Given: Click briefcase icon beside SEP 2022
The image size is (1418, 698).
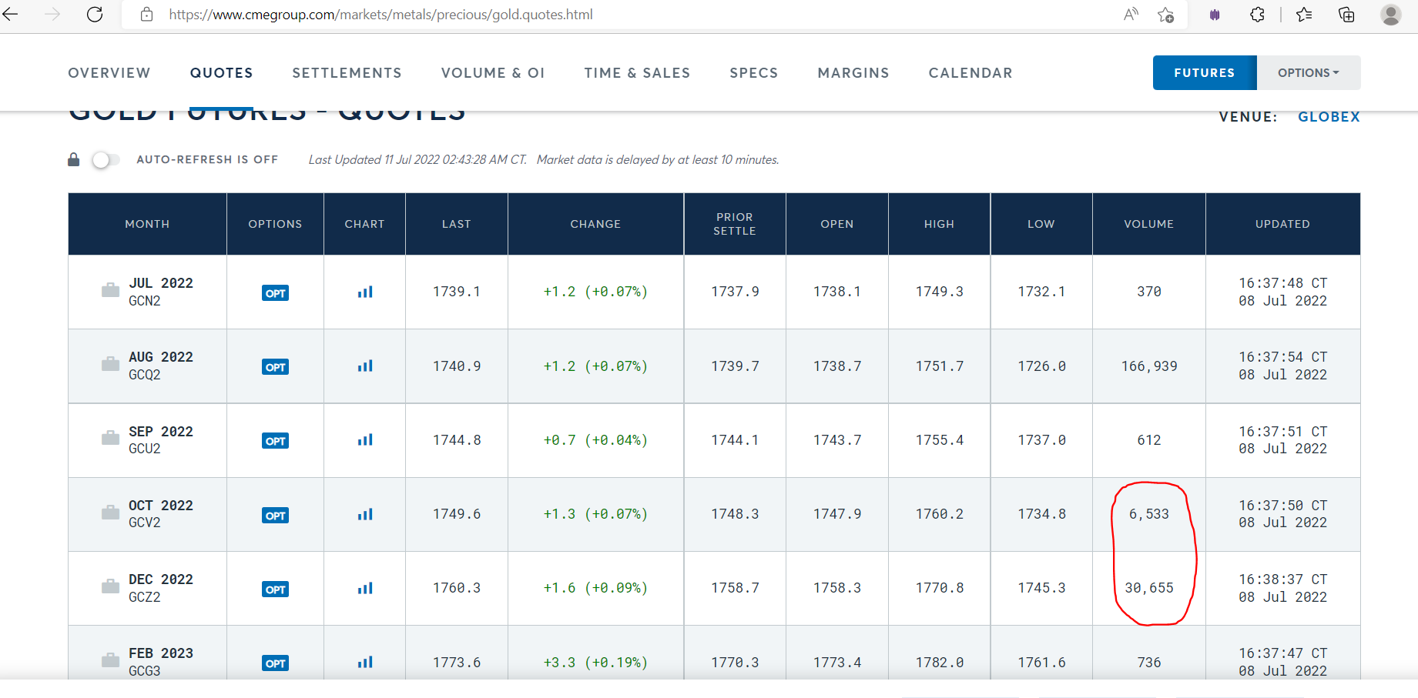Looking at the screenshot, I should tap(111, 439).
